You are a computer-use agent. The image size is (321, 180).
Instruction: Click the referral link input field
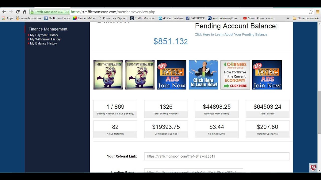tap(217, 156)
